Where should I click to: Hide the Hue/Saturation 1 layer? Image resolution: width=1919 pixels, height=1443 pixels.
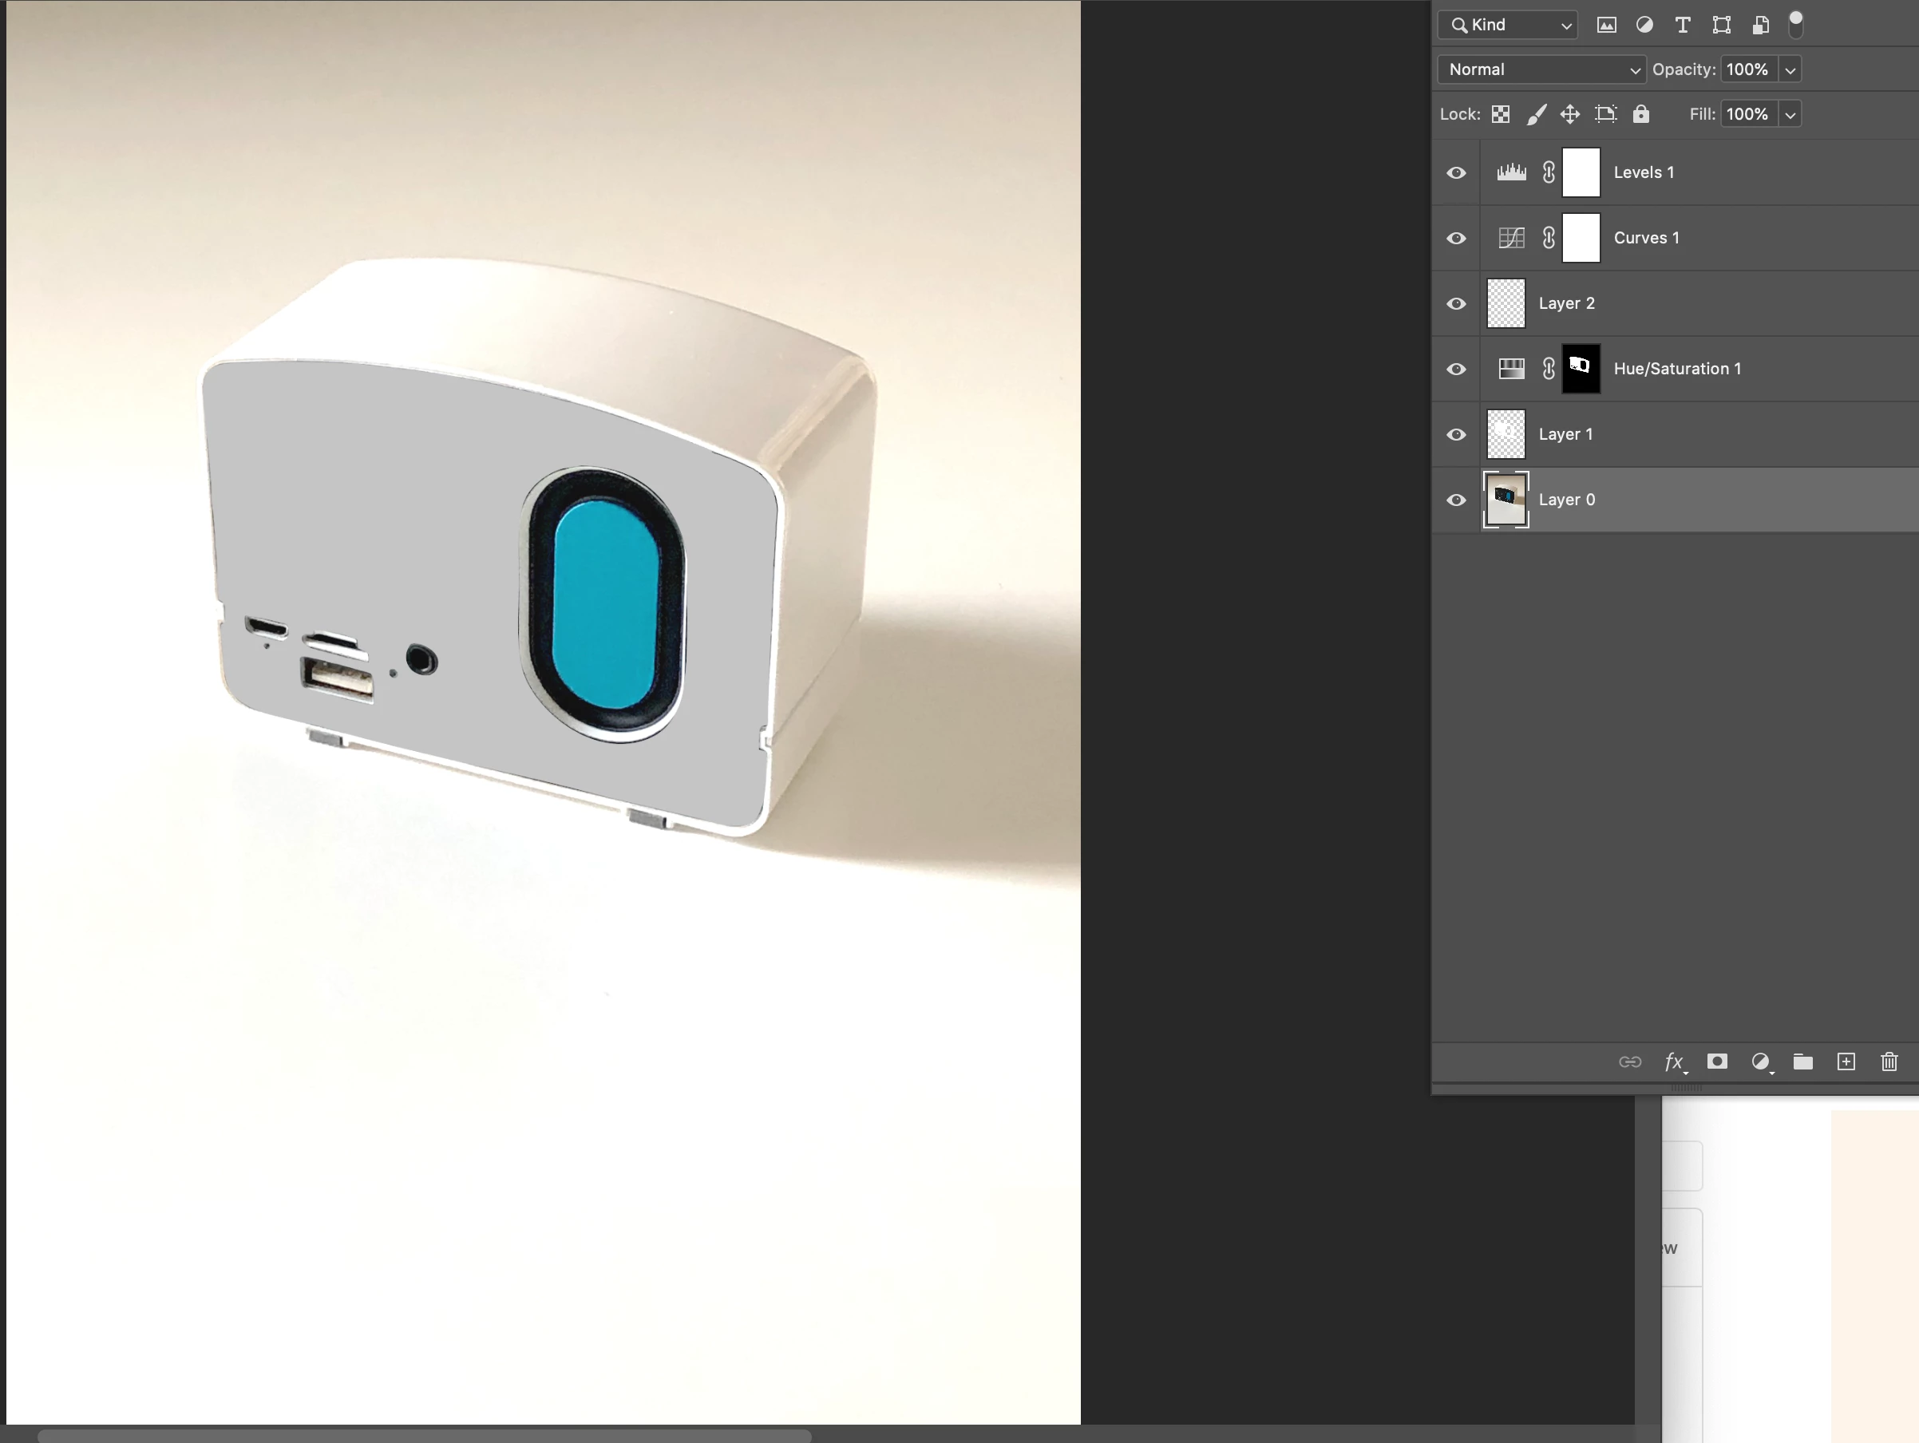click(1457, 370)
